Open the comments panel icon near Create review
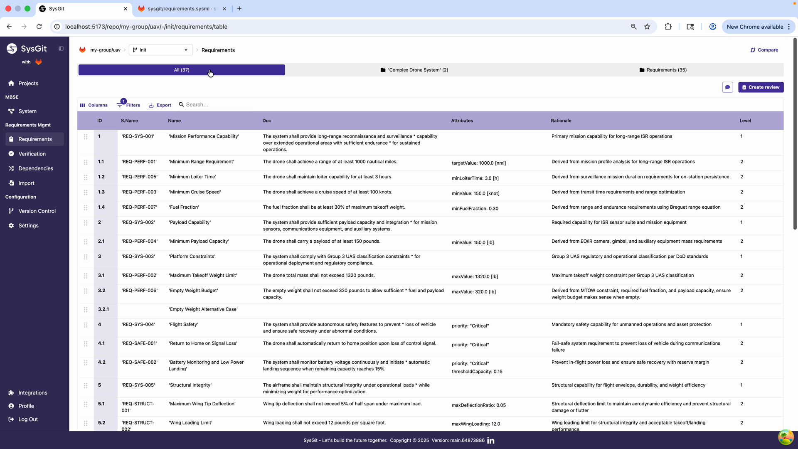This screenshot has width=798, height=449. click(728, 87)
